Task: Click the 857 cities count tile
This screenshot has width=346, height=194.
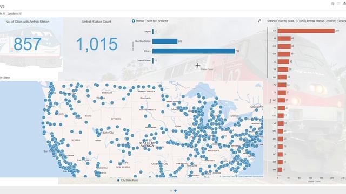Action: [28, 44]
